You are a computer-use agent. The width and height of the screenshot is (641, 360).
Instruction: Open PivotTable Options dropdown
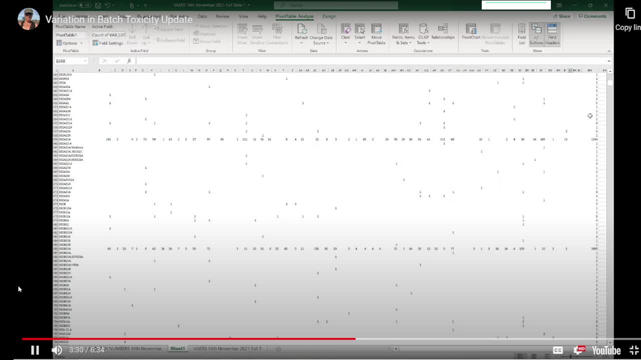(x=70, y=43)
